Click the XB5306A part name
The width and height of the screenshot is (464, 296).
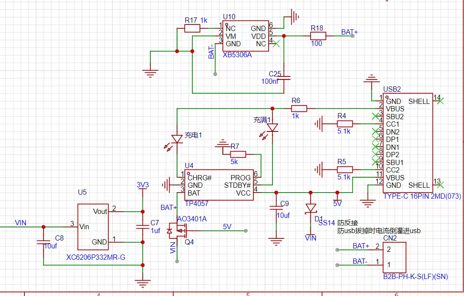tap(237, 55)
